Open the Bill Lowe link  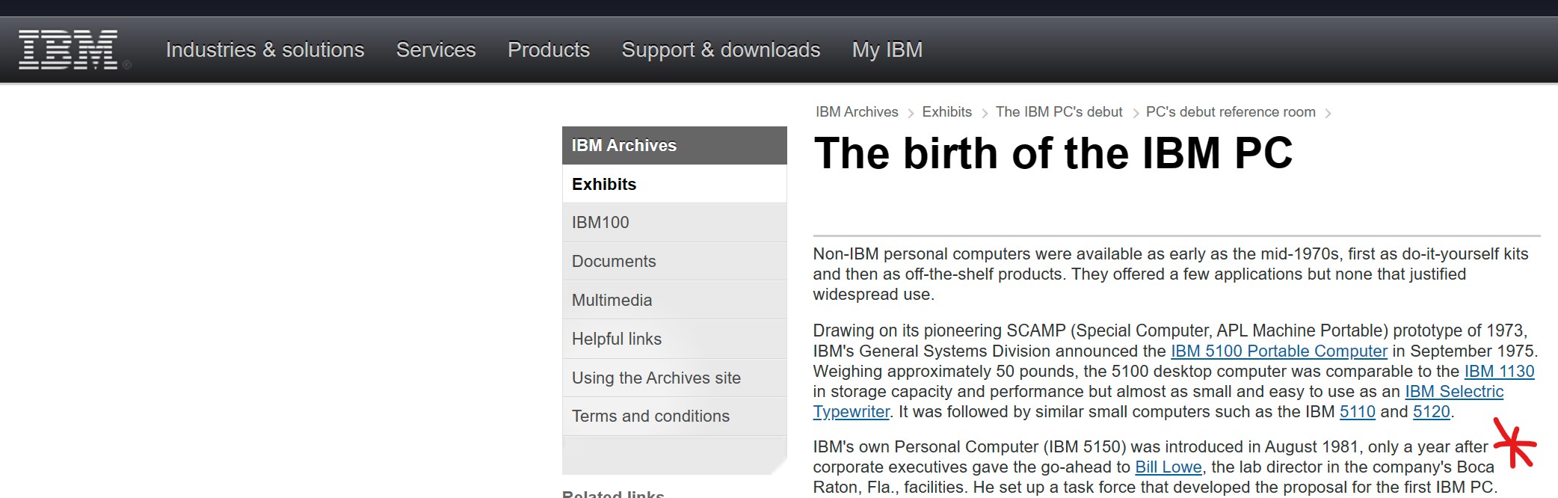click(1168, 467)
